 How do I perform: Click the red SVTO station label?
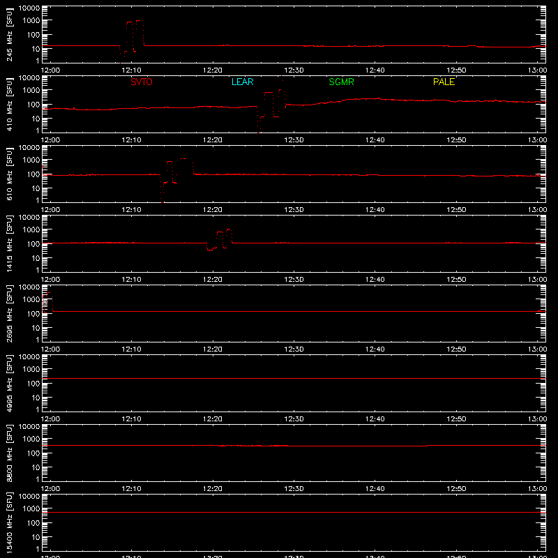click(142, 82)
